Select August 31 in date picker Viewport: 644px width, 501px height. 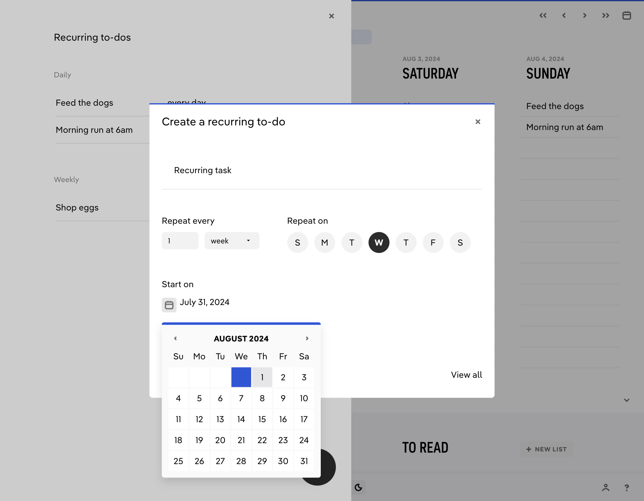click(x=304, y=461)
